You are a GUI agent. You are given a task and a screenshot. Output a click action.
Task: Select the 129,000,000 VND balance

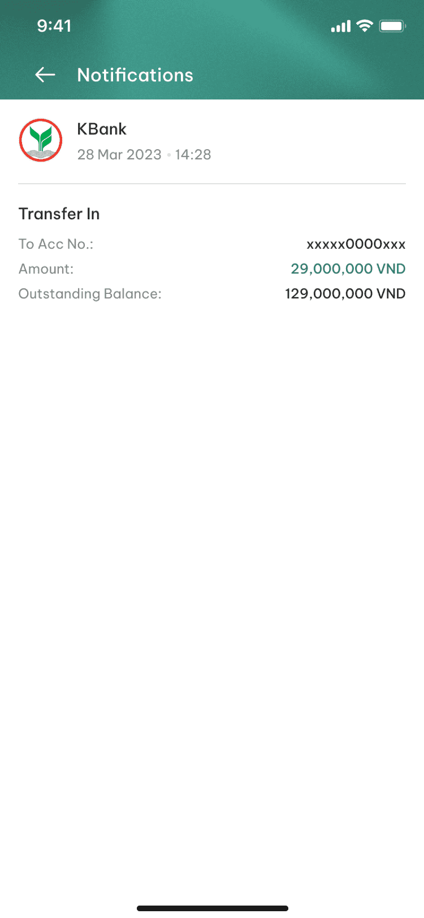tap(345, 293)
